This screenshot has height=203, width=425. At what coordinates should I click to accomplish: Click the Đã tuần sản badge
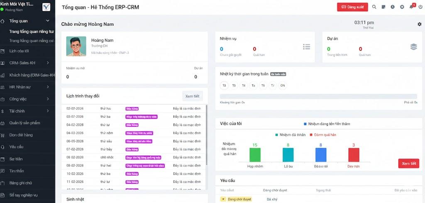[x=278, y=74]
